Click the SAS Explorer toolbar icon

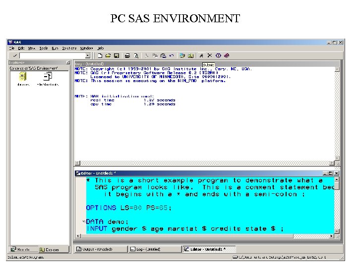pos(190,55)
